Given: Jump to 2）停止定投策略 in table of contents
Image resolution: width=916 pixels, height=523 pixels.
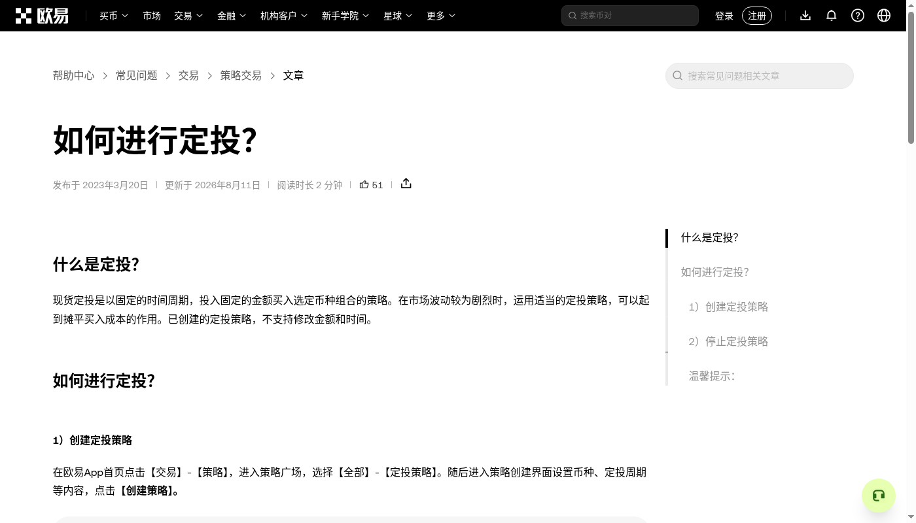Looking at the screenshot, I should coord(728,342).
